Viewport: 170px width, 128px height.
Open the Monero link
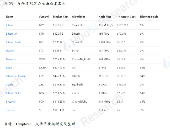tap(11, 59)
